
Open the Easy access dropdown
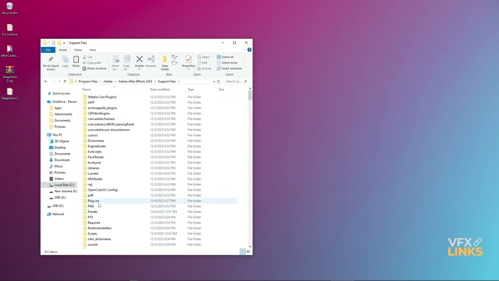(x=174, y=62)
